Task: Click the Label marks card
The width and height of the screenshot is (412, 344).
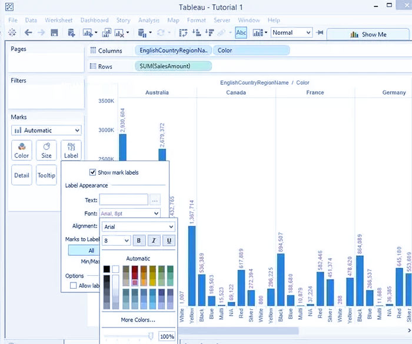Action: [71, 150]
